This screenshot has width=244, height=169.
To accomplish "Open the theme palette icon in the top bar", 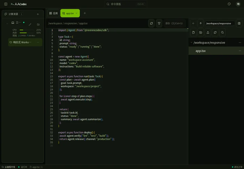I will point(229,4).
